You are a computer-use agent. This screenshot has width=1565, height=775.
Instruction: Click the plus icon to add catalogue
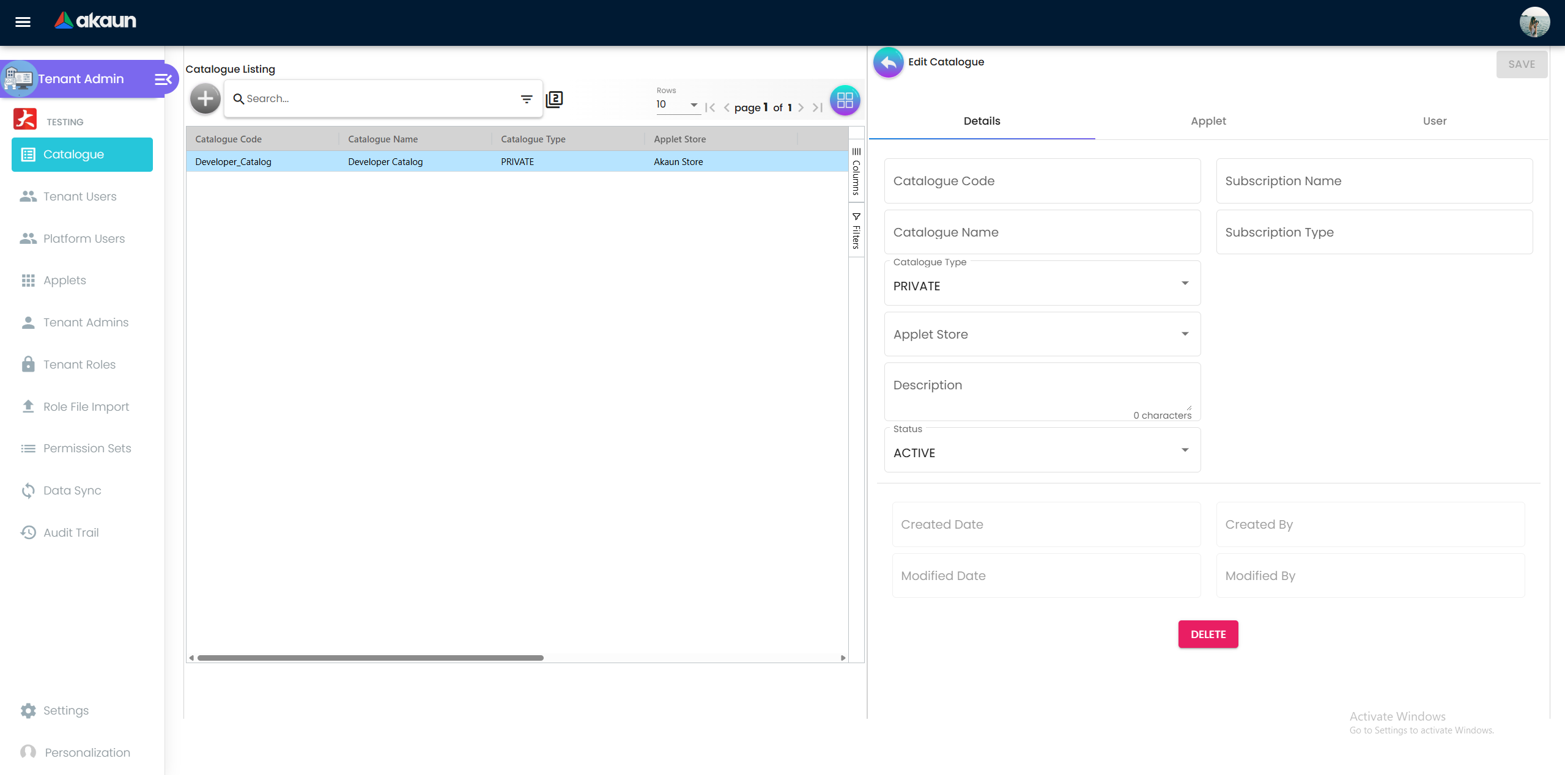coord(205,98)
